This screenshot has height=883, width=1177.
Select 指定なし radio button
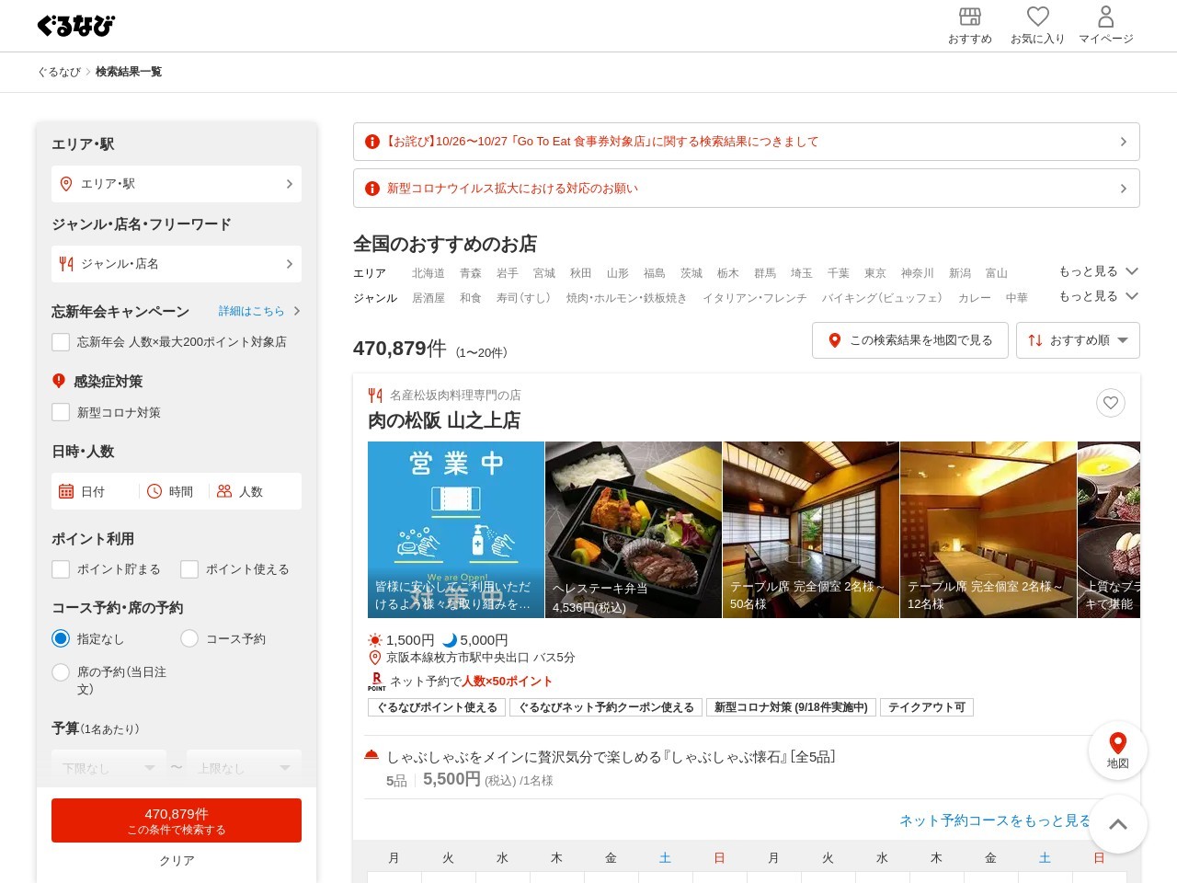pyautogui.click(x=61, y=638)
